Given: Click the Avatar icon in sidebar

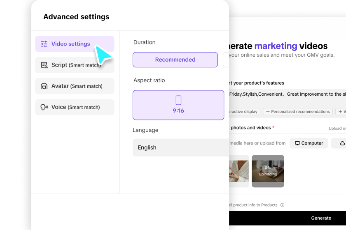Looking at the screenshot, I should point(44,86).
